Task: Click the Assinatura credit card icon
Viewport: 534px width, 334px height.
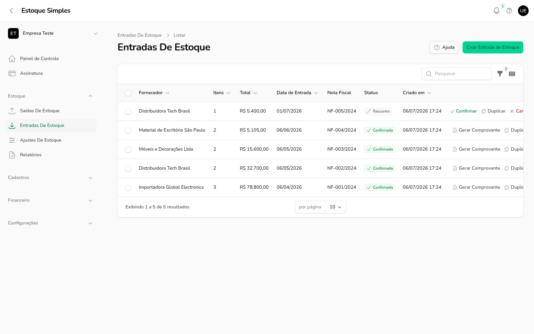Action: coord(12,73)
